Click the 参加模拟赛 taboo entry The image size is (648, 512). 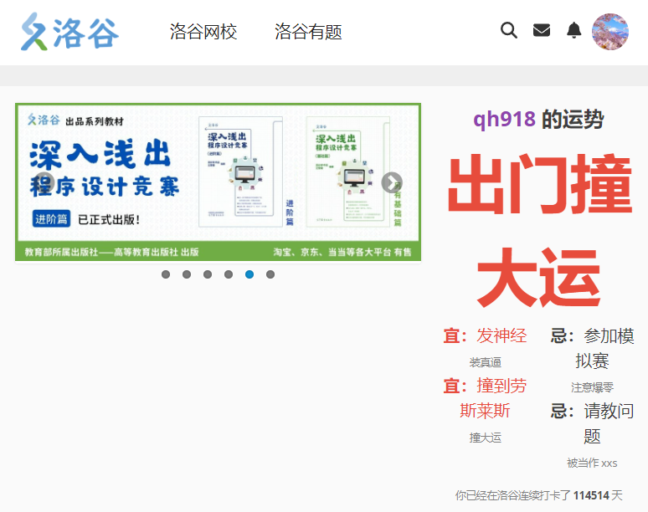(592, 348)
